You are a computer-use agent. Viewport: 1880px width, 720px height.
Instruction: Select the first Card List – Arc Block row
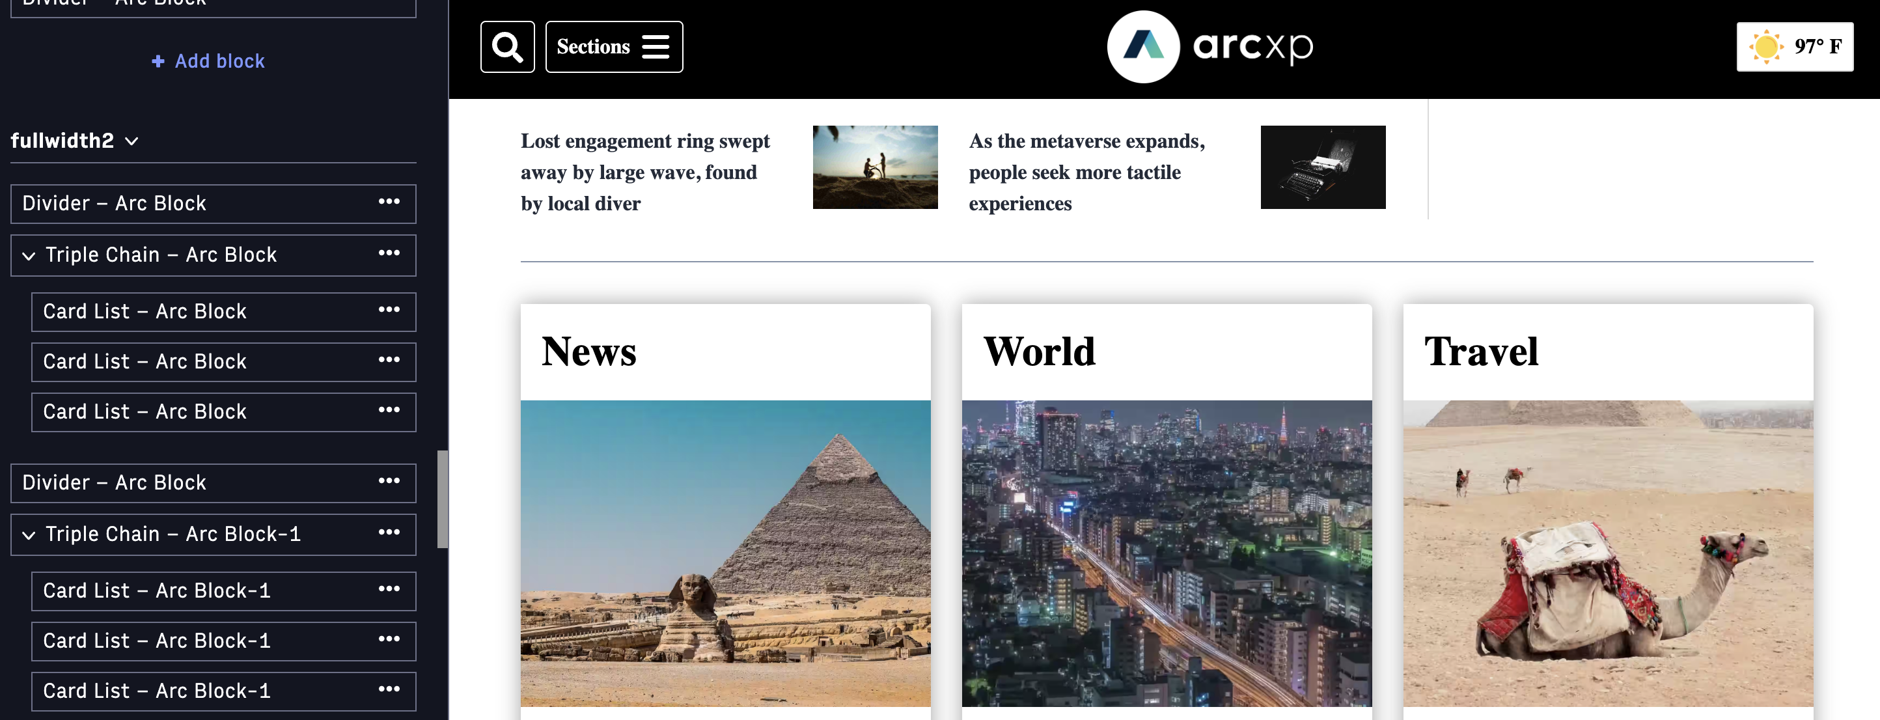tap(223, 311)
